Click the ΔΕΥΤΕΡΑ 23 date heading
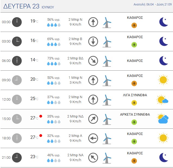Screen dimensions: 173x168 pos(21,6)
